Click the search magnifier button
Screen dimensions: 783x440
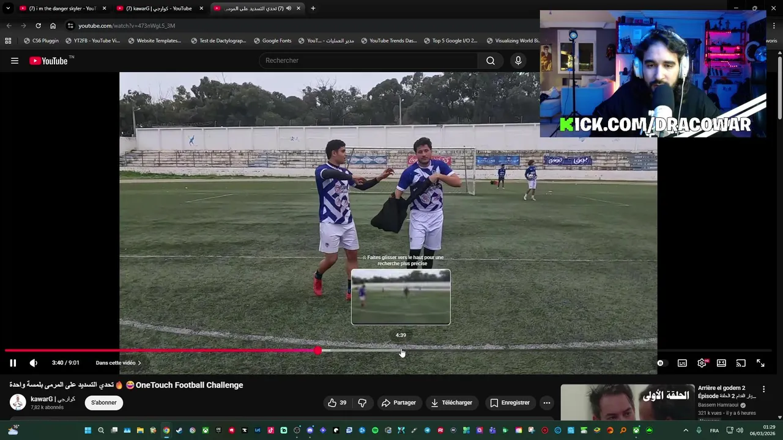pos(491,61)
